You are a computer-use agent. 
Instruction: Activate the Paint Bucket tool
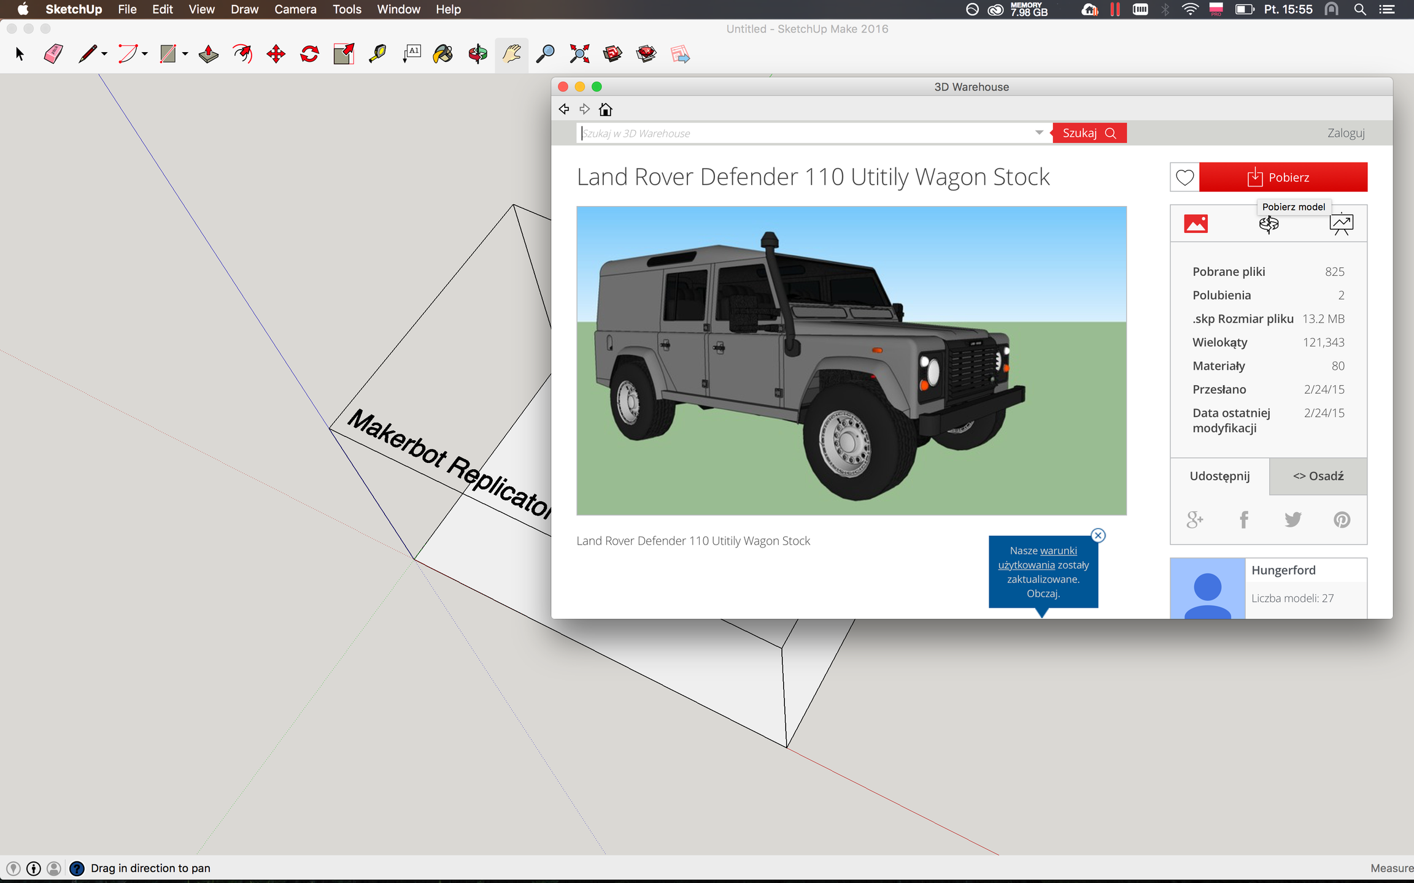click(443, 54)
